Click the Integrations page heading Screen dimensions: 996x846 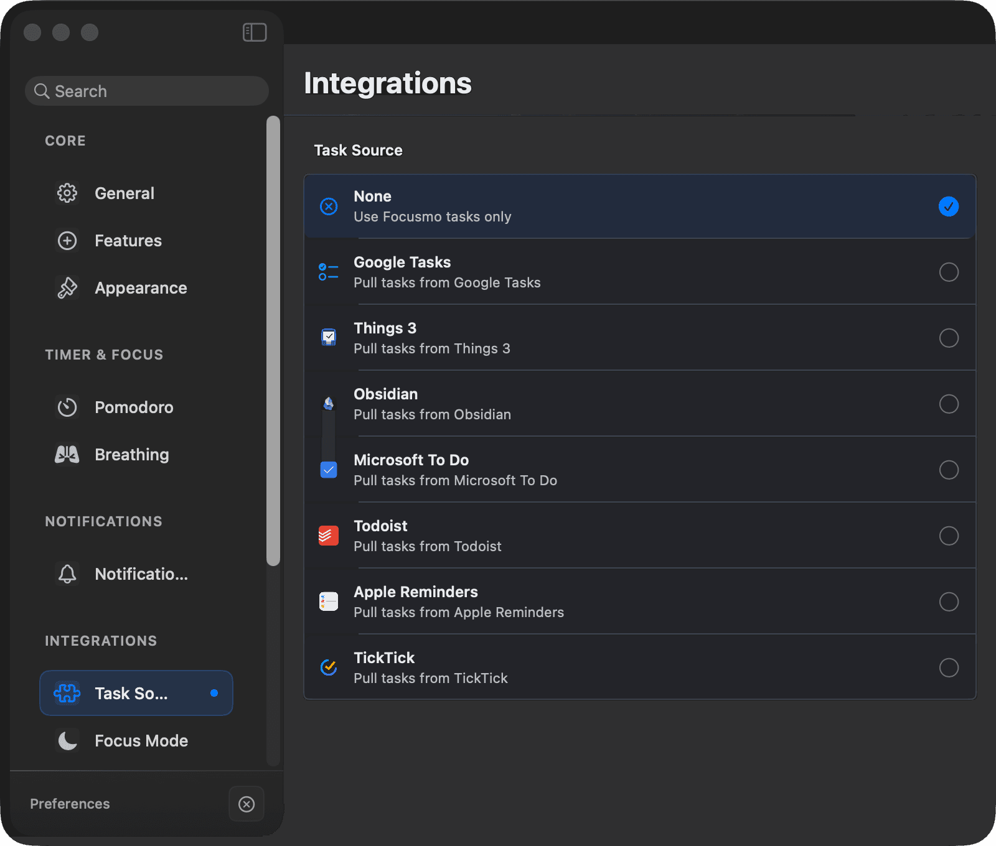click(388, 83)
